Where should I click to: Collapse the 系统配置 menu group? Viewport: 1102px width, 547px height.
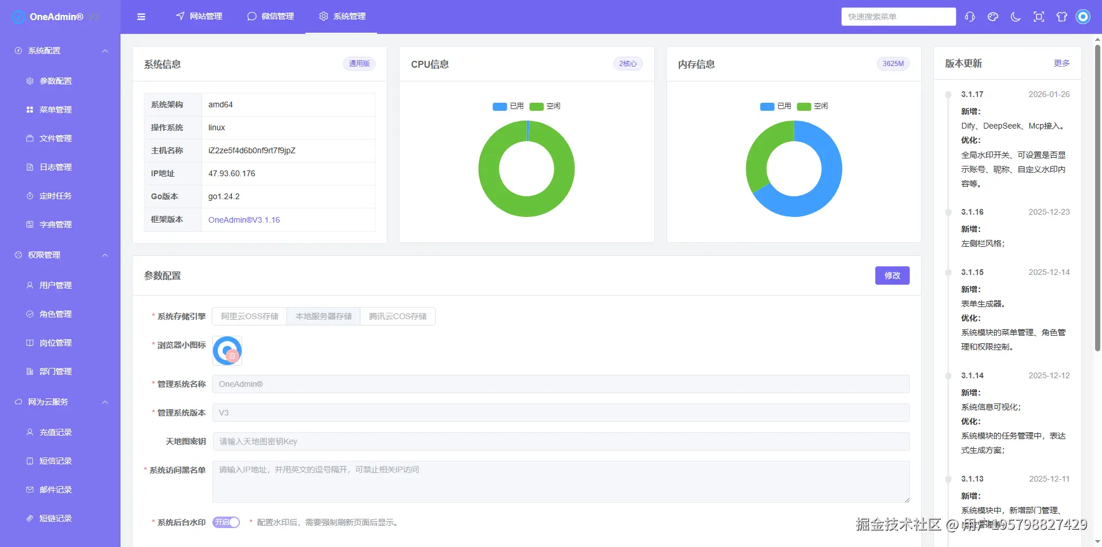(x=60, y=51)
